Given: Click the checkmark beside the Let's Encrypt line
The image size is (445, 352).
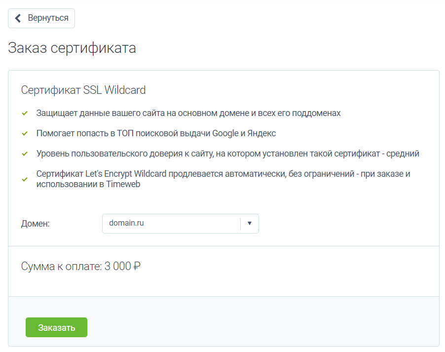Looking at the screenshot, I should pos(24,179).
